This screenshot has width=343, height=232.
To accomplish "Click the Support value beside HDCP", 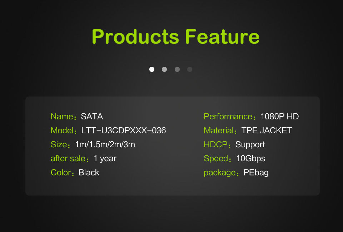I will tap(250, 145).
